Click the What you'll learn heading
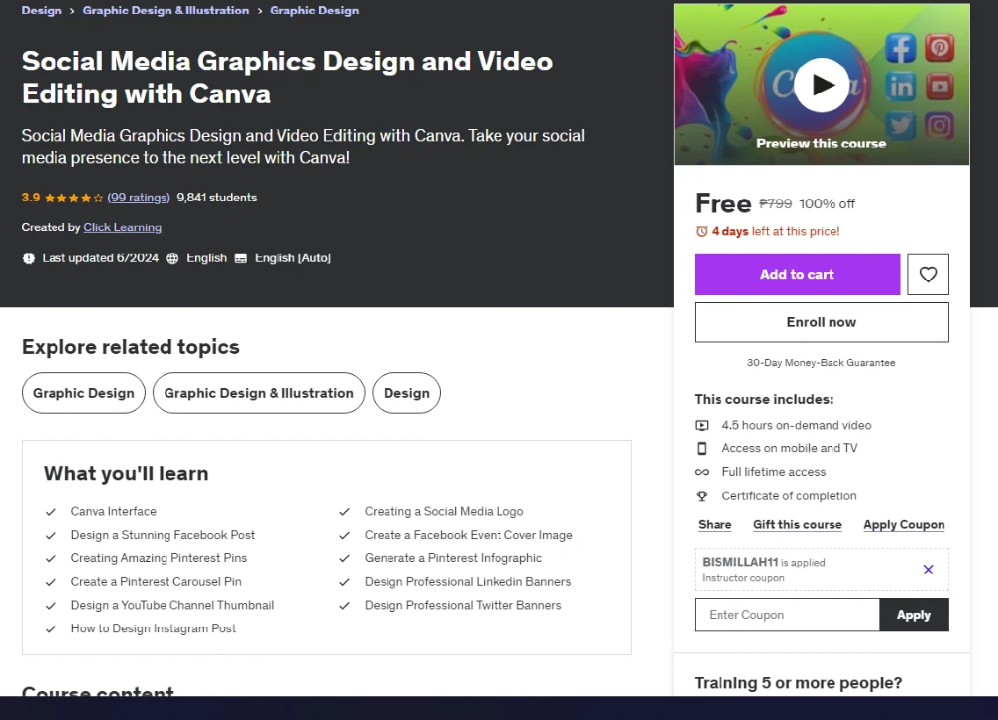 [x=126, y=473]
